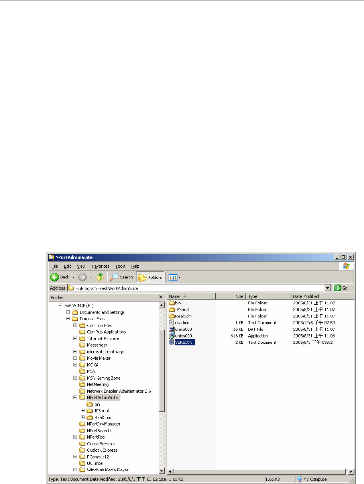The height and width of the screenshot is (484, 364).
Task: Collapse the Program Files tree node
Action: click(68, 319)
